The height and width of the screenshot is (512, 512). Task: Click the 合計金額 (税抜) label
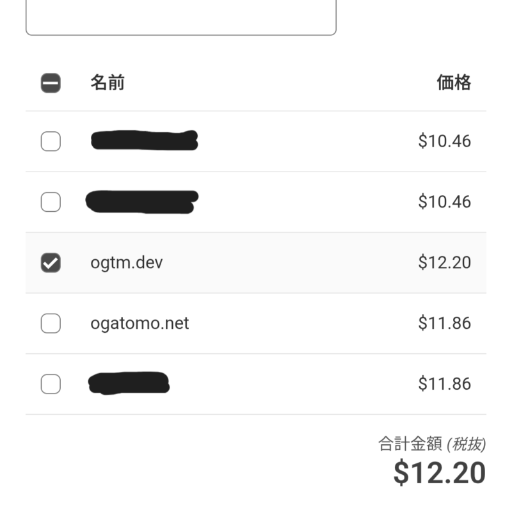[x=432, y=444]
